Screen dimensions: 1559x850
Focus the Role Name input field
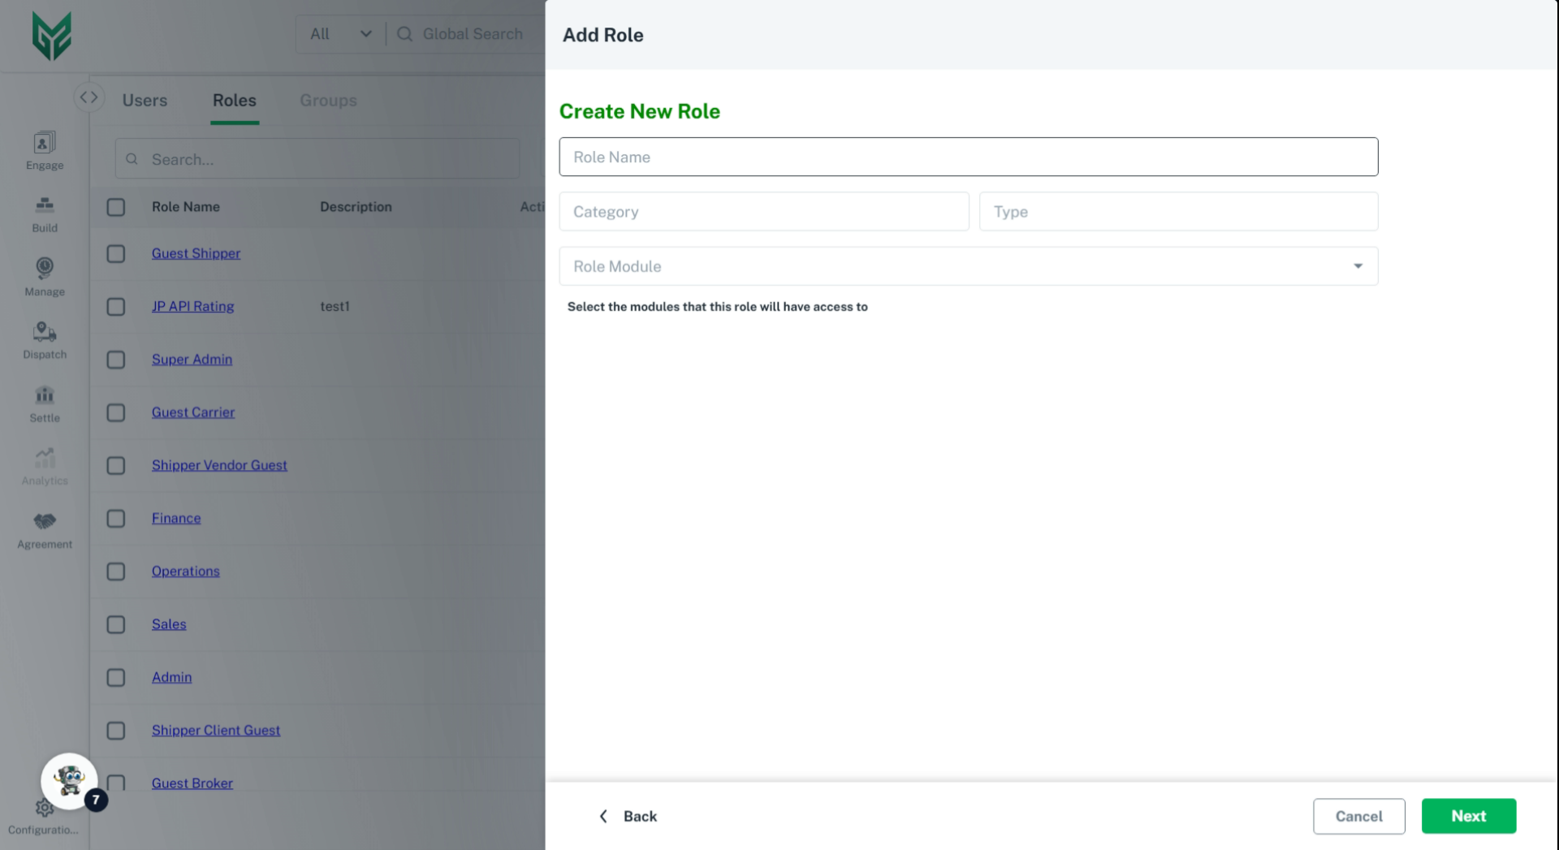pos(968,157)
